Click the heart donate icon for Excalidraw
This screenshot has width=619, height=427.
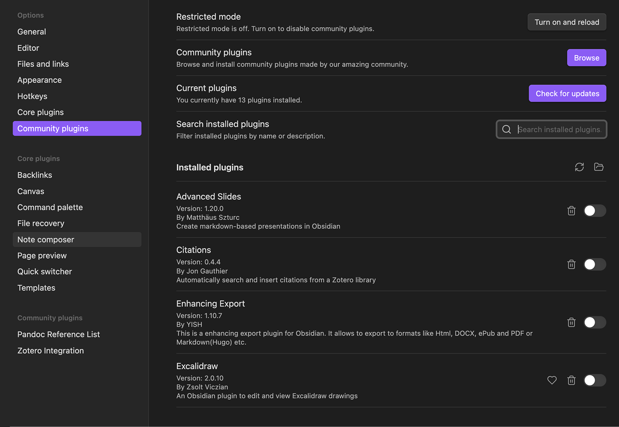(552, 380)
